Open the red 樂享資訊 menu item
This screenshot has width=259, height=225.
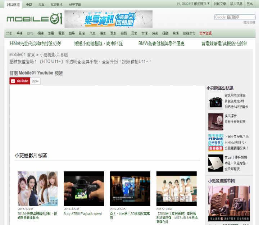[205, 33]
